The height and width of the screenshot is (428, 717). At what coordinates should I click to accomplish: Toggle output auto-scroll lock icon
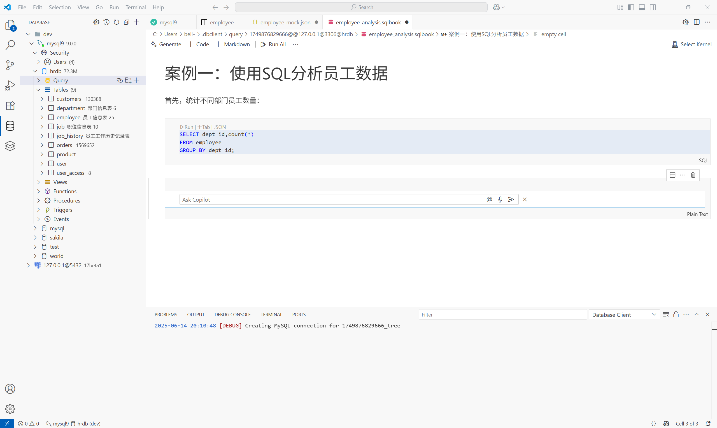676,314
